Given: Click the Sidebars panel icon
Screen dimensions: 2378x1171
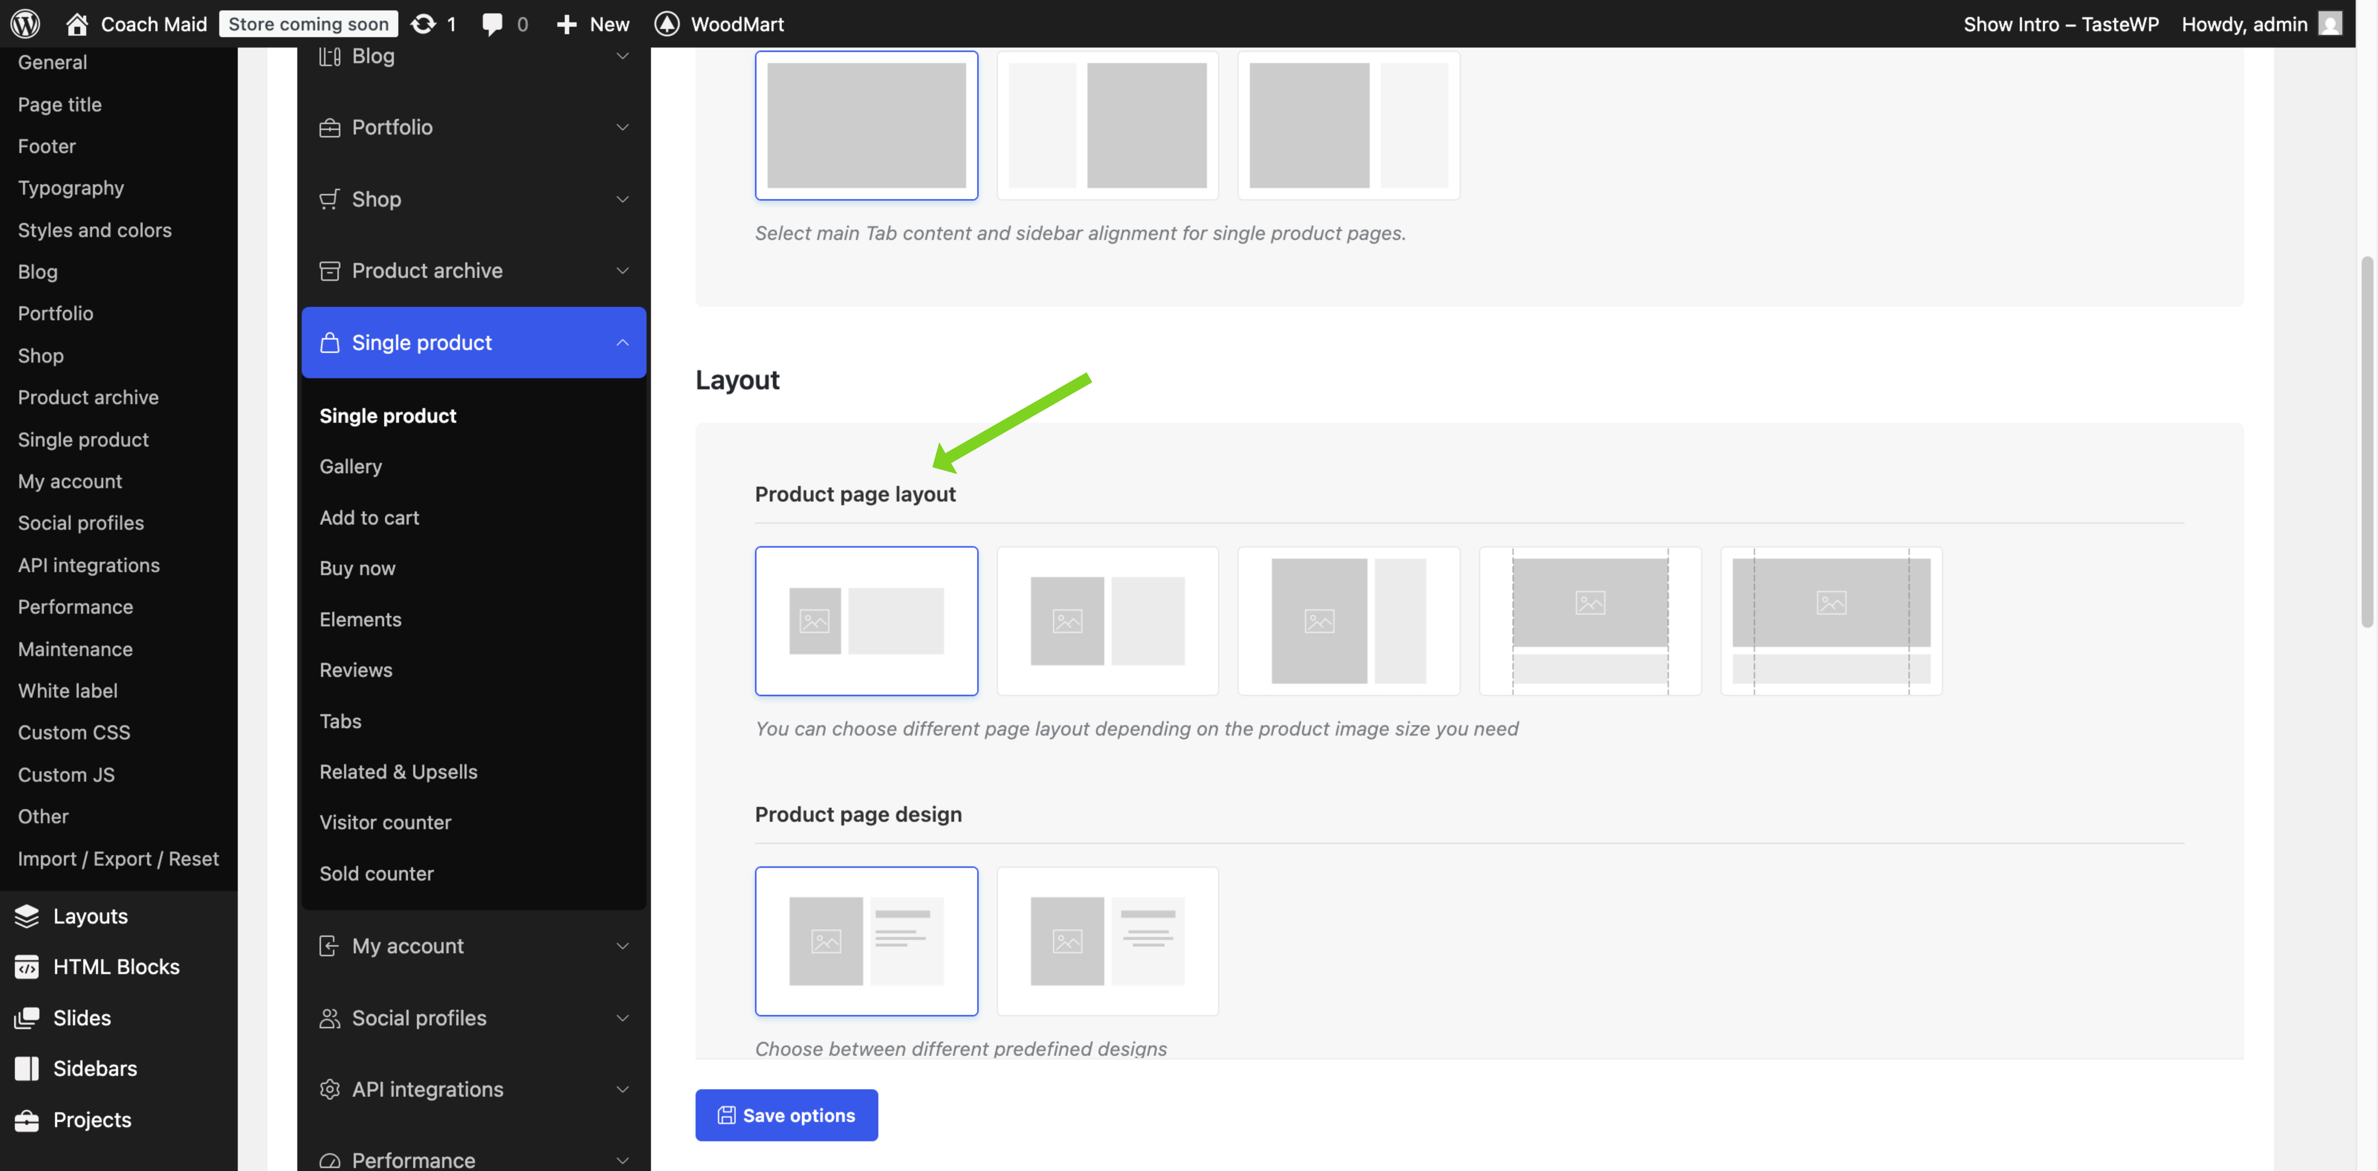Looking at the screenshot, I should pos(27,1068).
